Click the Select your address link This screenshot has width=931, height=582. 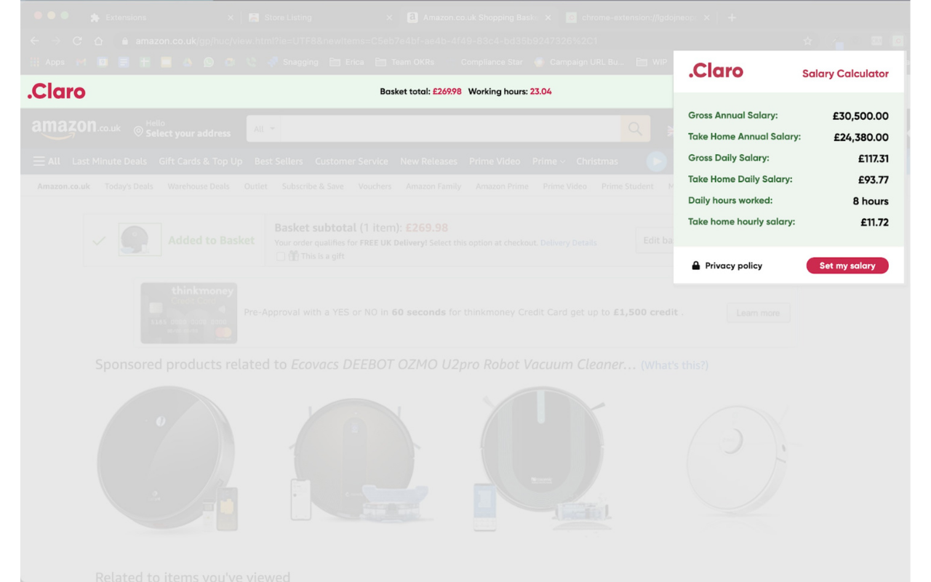tap(188, 133)
